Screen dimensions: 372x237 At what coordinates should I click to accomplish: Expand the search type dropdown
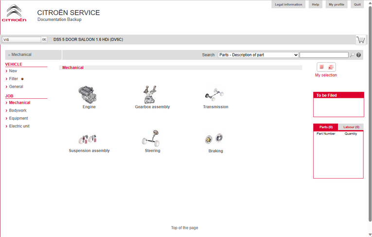[258, 55]
